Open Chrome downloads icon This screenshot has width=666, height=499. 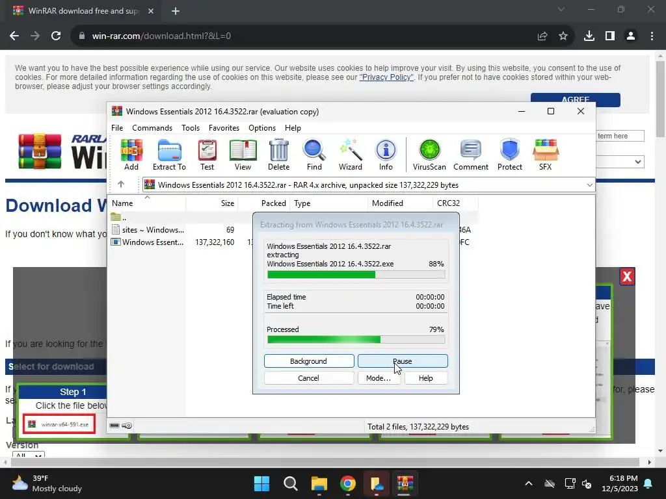(x=589, y=36)
